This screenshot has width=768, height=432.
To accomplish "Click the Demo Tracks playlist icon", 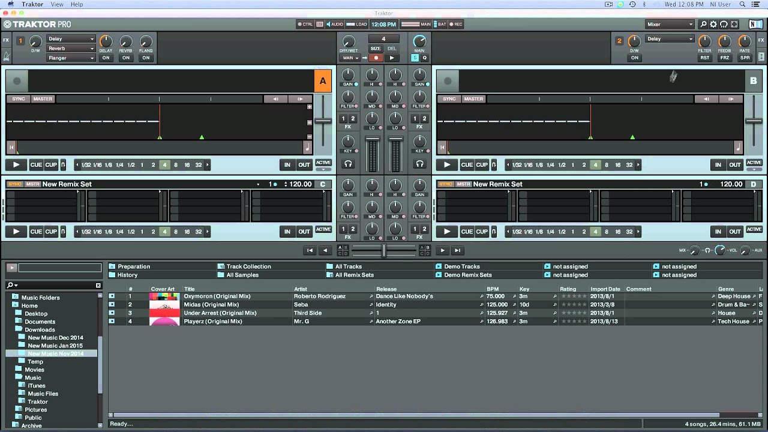I will (x=439, y=266).
